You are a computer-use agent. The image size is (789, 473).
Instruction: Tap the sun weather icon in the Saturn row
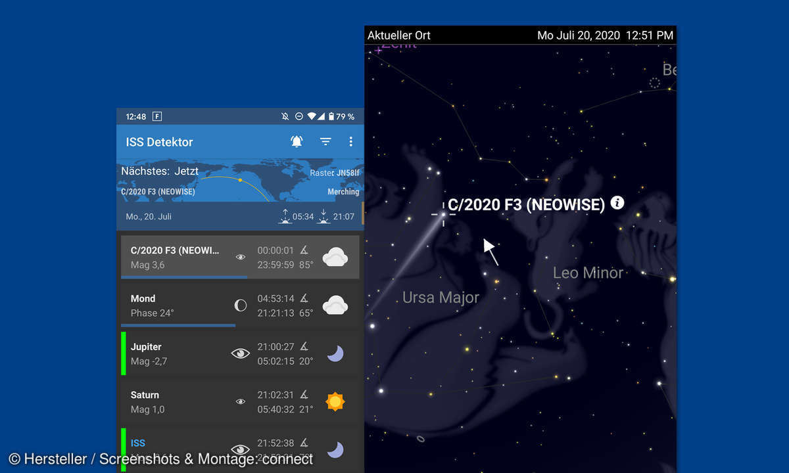pos(335,401)
